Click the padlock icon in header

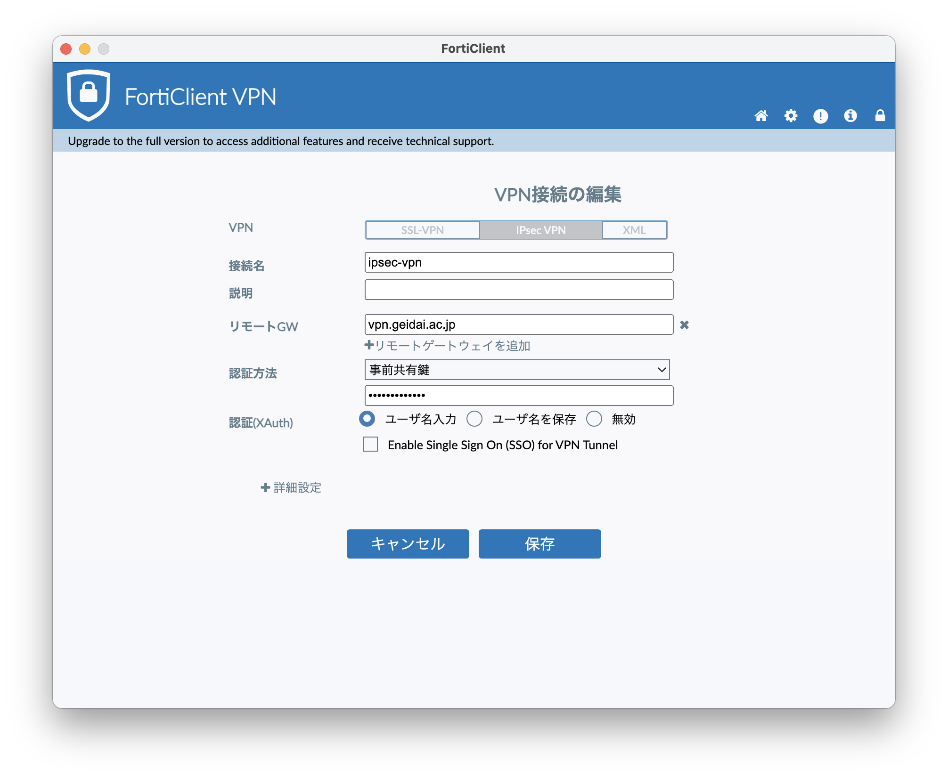click(880, 116)
